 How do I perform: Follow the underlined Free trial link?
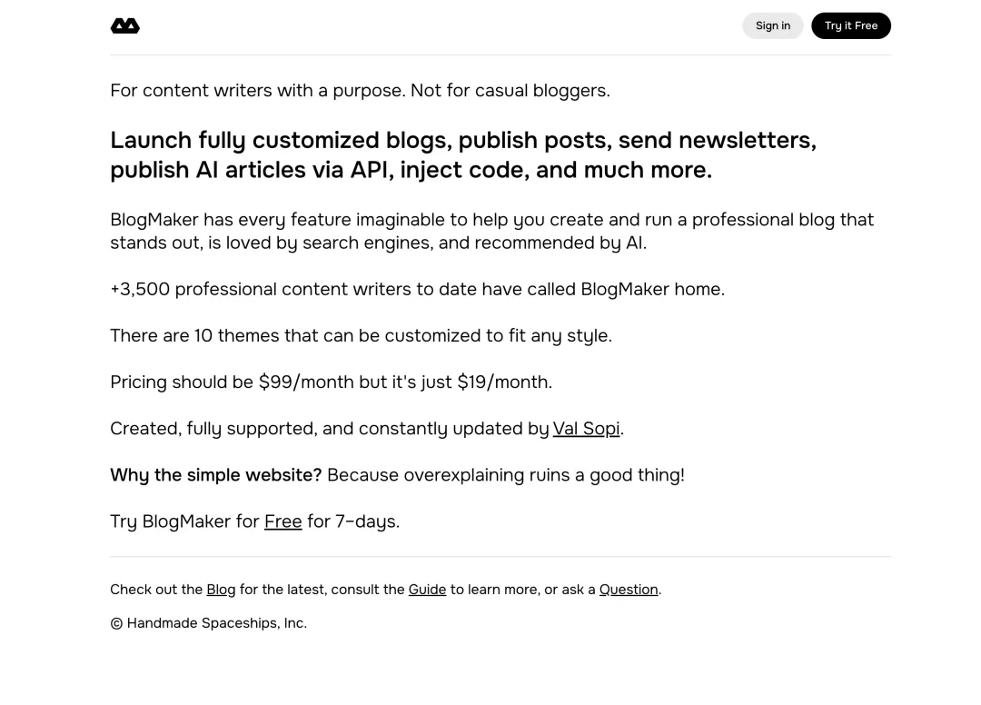coord(282,521)
